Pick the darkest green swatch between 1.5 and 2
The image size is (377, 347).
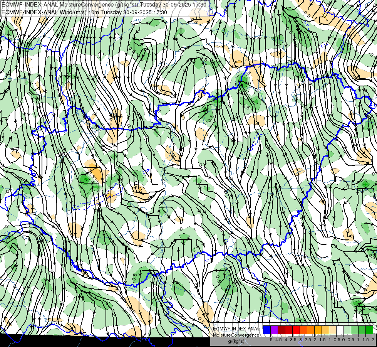pos(369,330)
